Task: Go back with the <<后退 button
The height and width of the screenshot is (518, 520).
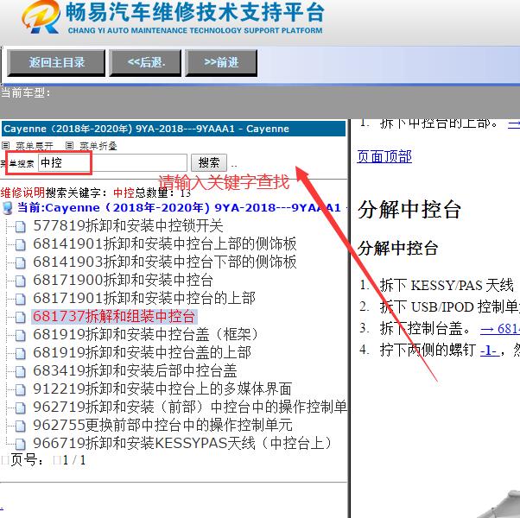Action: coord(145,63)
